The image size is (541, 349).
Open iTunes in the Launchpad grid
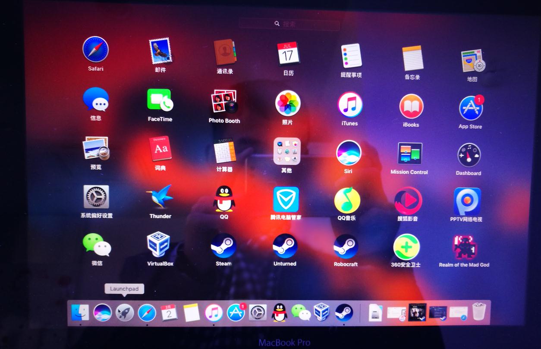350,105
